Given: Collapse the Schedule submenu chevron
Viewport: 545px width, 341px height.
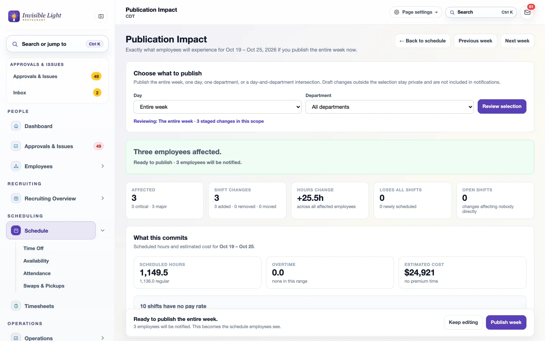Looking at the screenshot, I should pos(103,230).
